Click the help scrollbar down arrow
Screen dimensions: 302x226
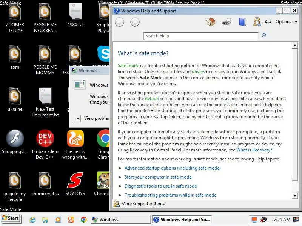[x=295, y=196]
